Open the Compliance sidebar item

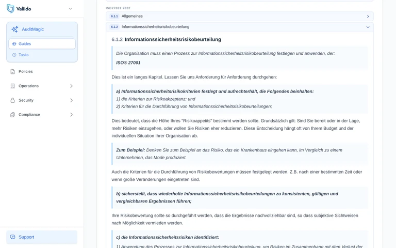(x=29, y=115)
